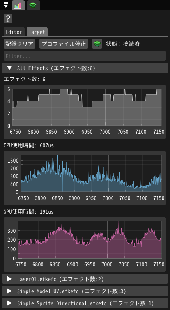
Task: Expand the Simple_Sprite_Directional.efkefc section
Action: click(x=85, y=303)
